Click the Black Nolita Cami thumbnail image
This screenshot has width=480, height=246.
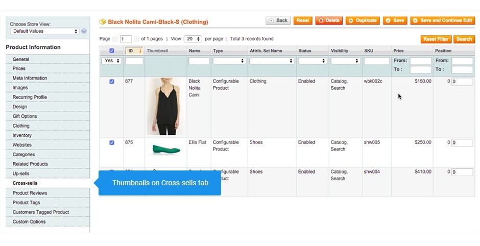tap(166, 106)
